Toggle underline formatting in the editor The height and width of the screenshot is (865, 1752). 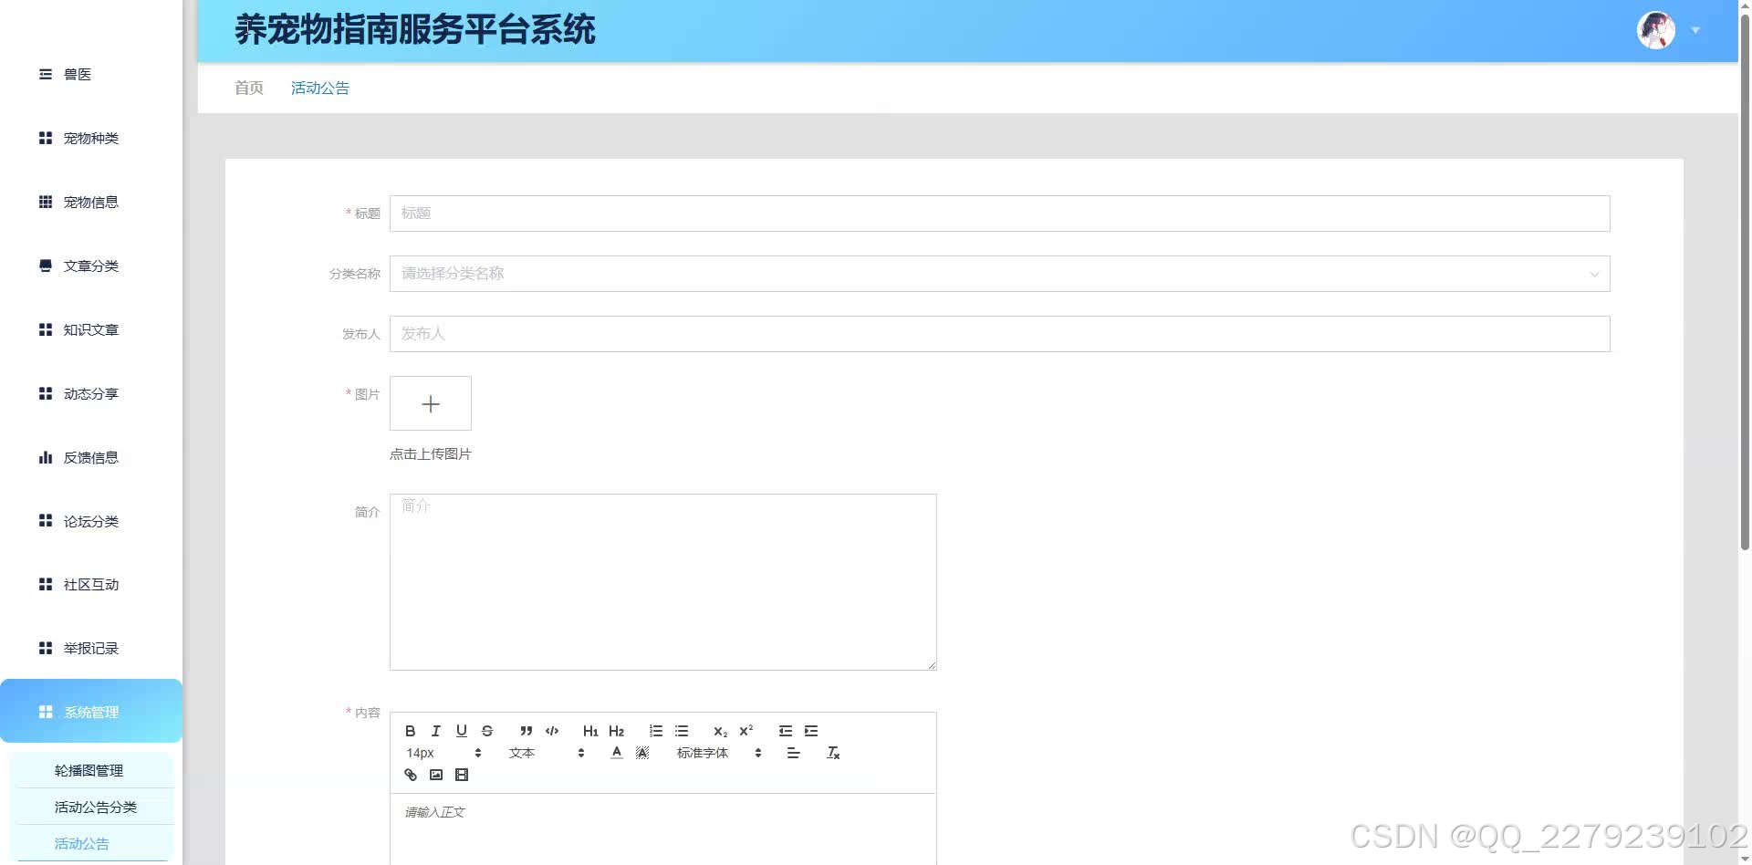[461, 731]
